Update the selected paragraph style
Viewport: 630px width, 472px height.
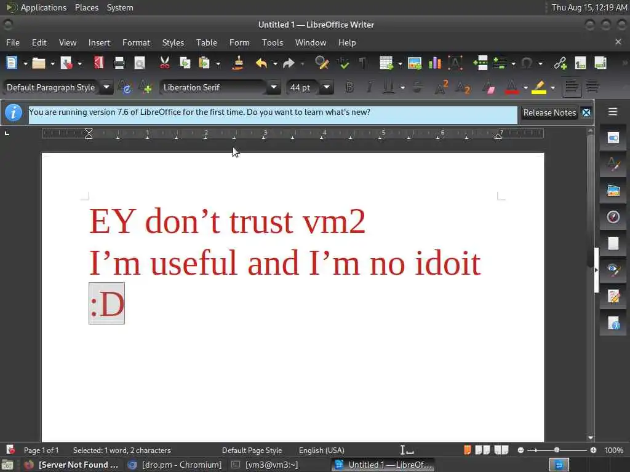pos(124,87)
